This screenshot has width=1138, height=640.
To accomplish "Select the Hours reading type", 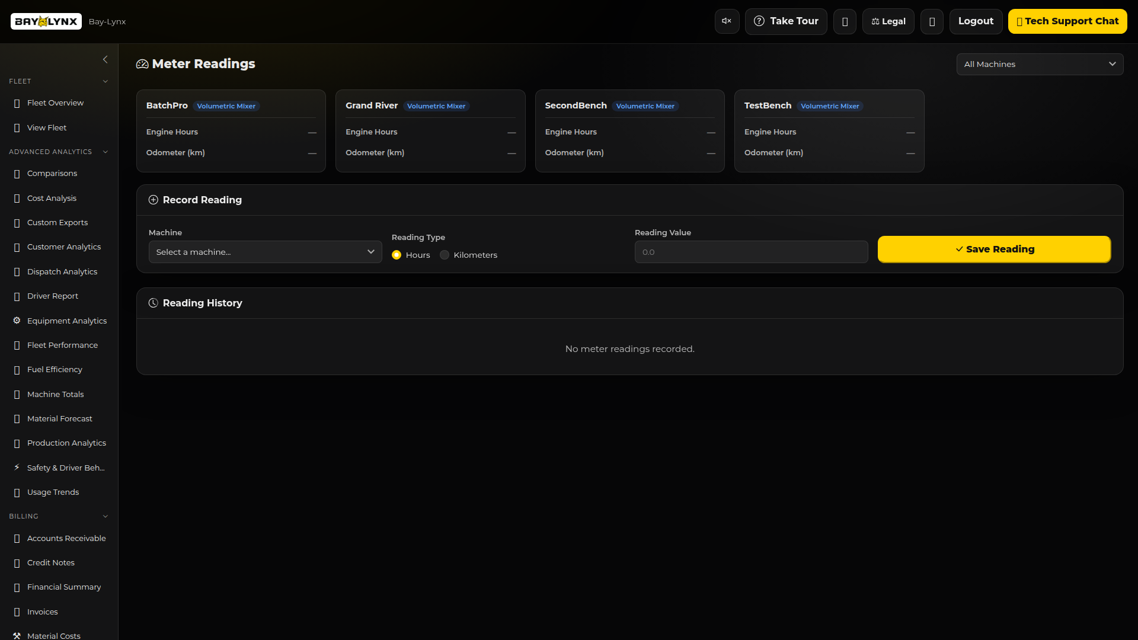I will coord(397,255).
